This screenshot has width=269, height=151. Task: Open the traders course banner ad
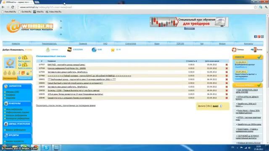(x=189, y=22)
